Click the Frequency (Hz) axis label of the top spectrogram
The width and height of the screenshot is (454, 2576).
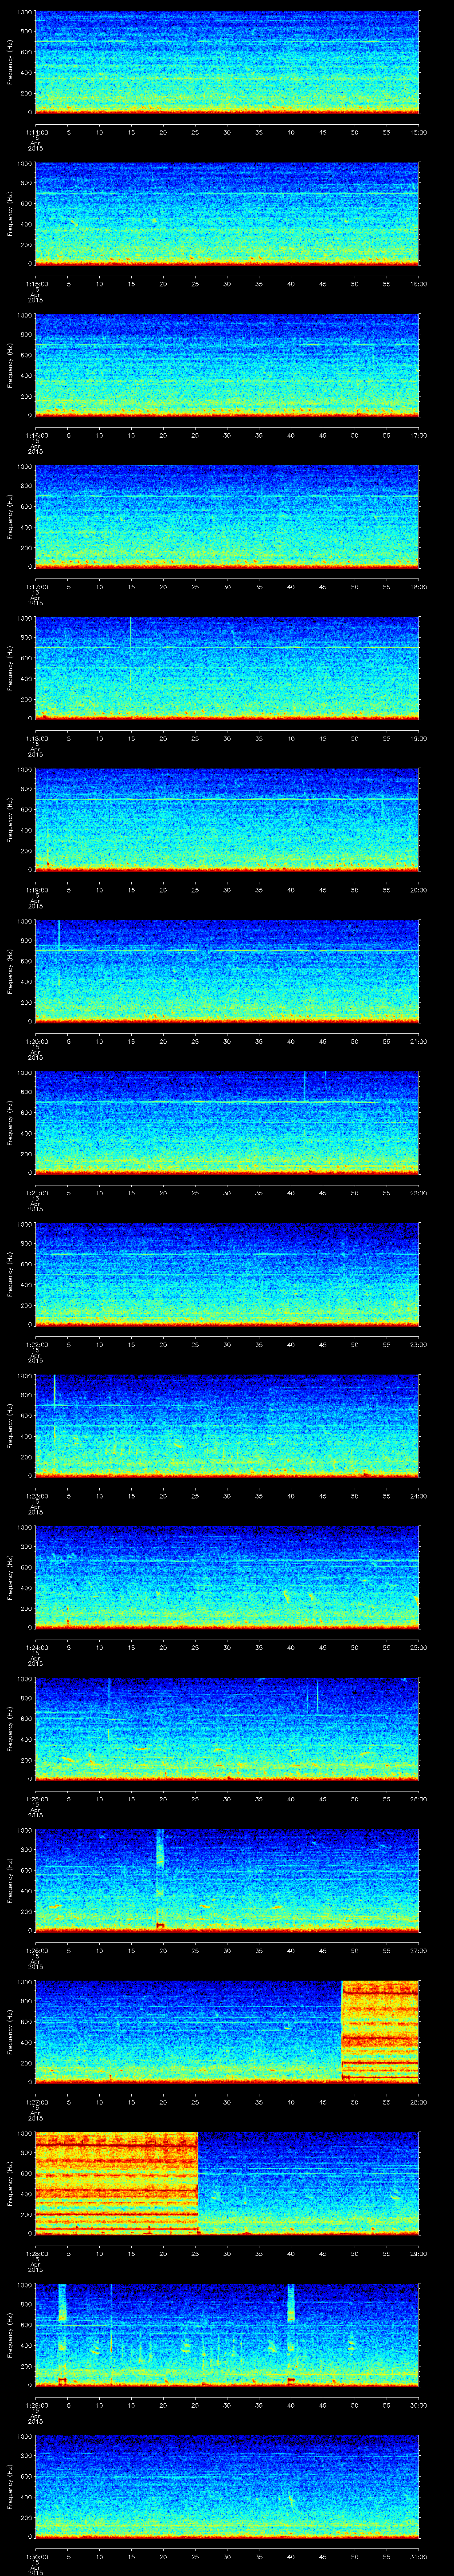[x=11, y=62]
